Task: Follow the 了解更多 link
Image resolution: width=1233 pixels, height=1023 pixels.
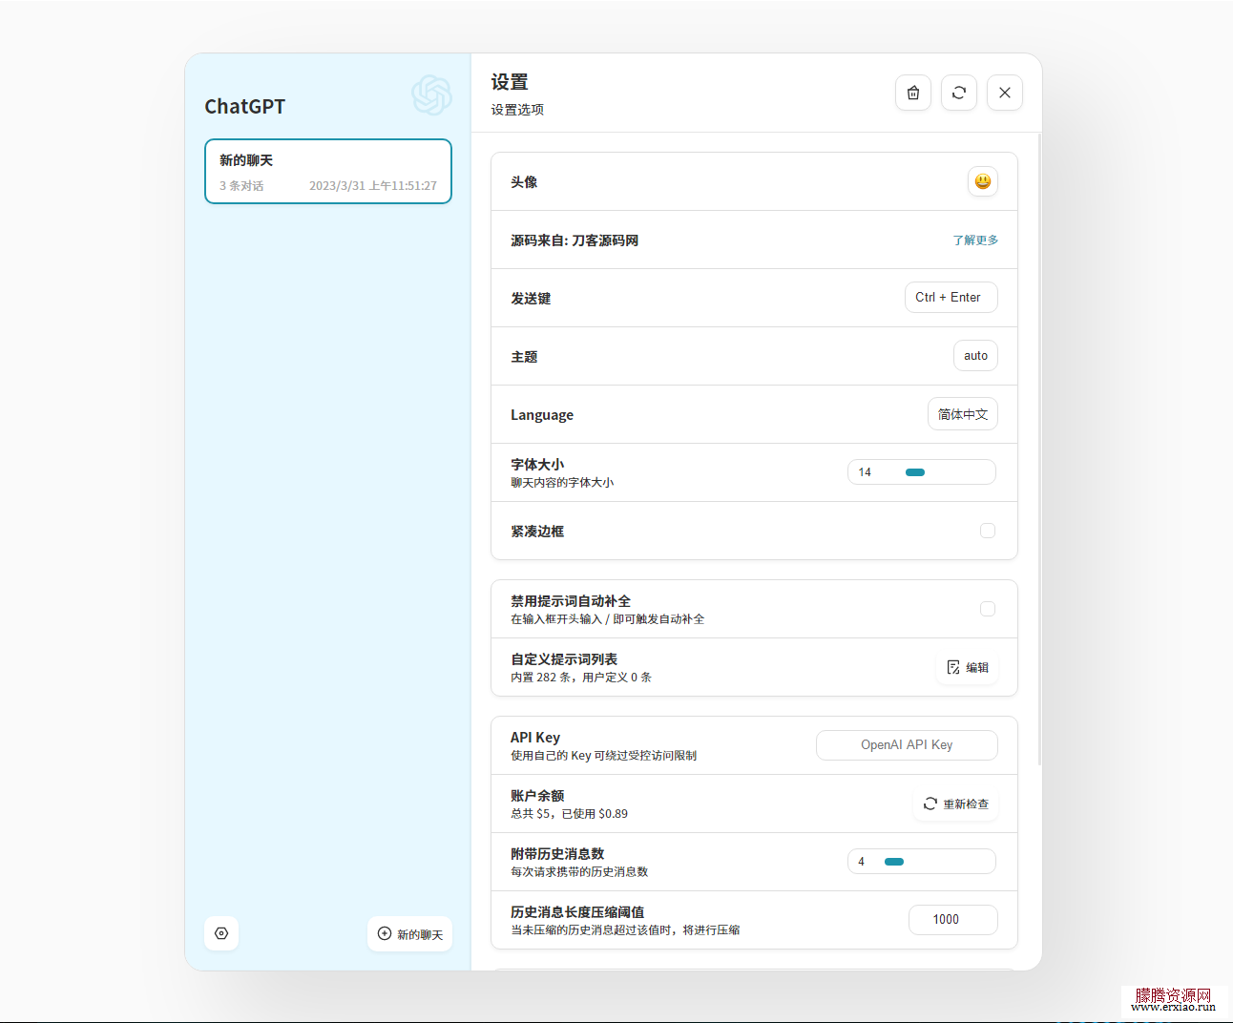Action: [x=975, y=240]
